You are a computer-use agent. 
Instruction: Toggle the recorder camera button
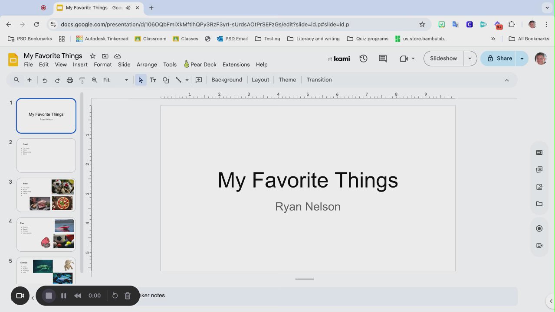[20, 296]
